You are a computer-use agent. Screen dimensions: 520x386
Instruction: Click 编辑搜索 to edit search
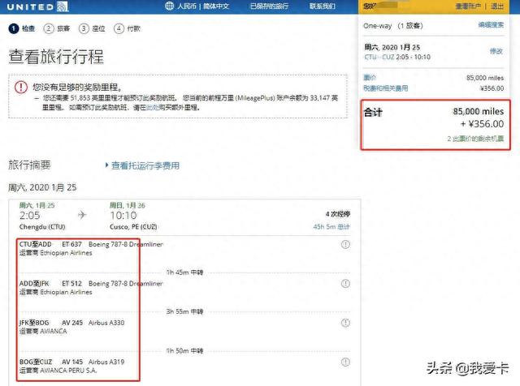(x=491, y=25)
